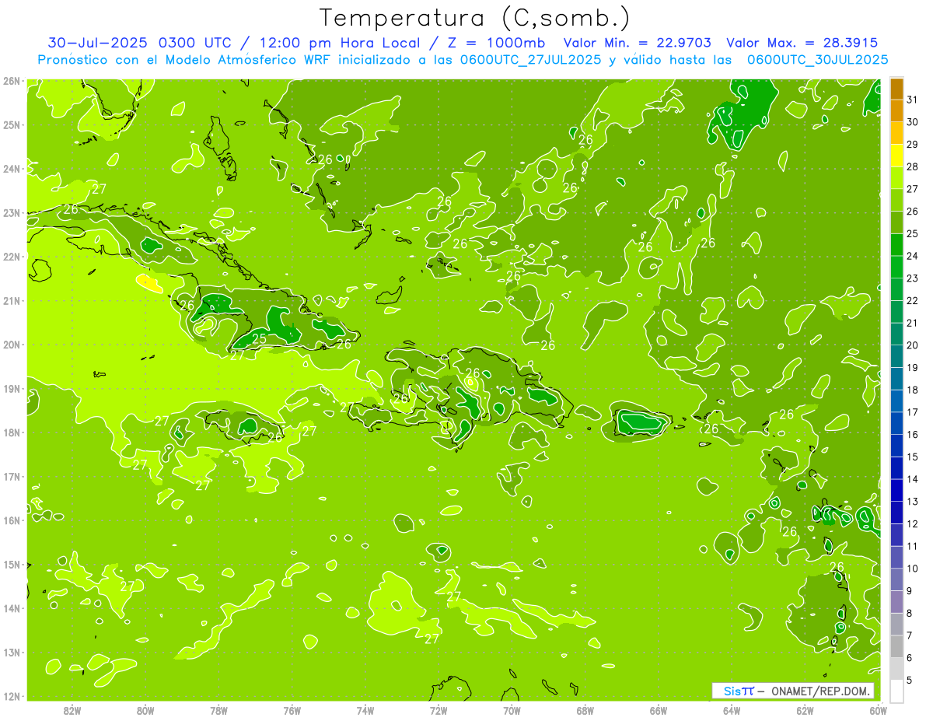Click the "24N" latitude axis label
This screenshot has height=721, width=933.
click(x=11, y=169)
